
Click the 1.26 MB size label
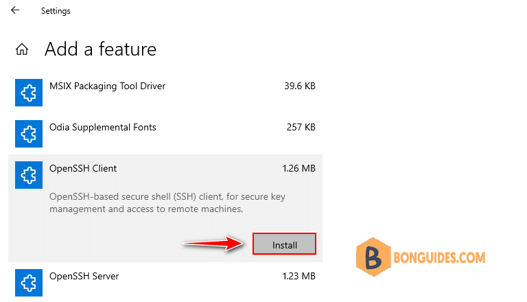[298, 168]
